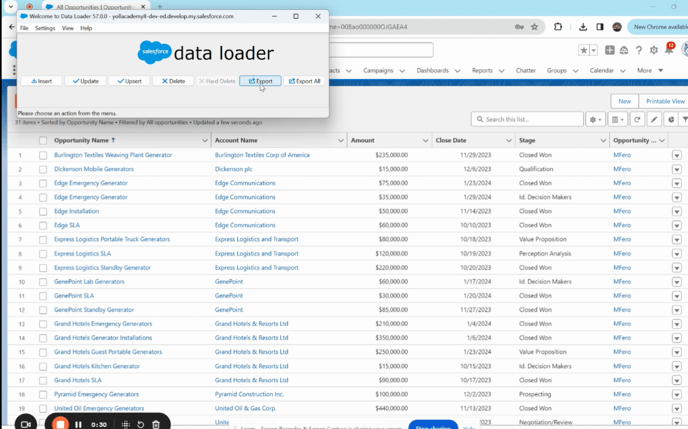This screenshot has width=688, height=429.
Task: Open a new Chrome tab with plus
Action: click(x=160, y=7)
